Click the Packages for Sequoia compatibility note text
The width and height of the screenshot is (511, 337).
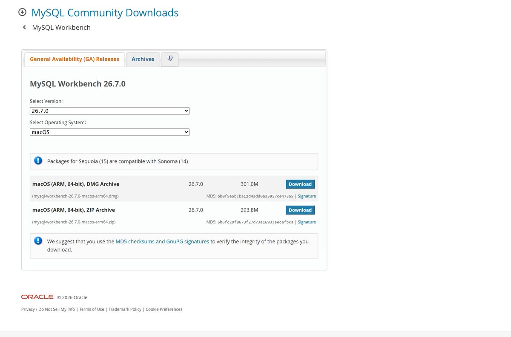tap(118, 161)
